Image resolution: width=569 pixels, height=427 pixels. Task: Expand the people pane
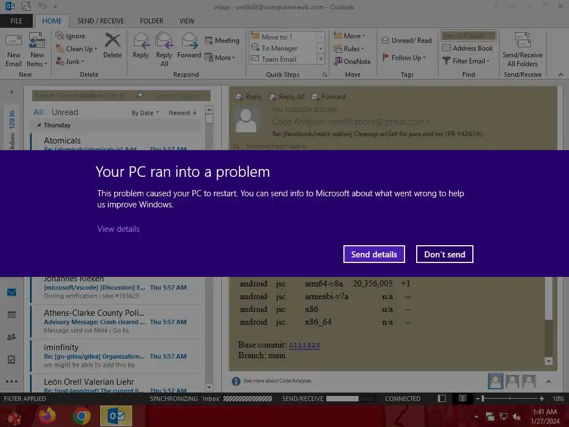tap(548, 381)
